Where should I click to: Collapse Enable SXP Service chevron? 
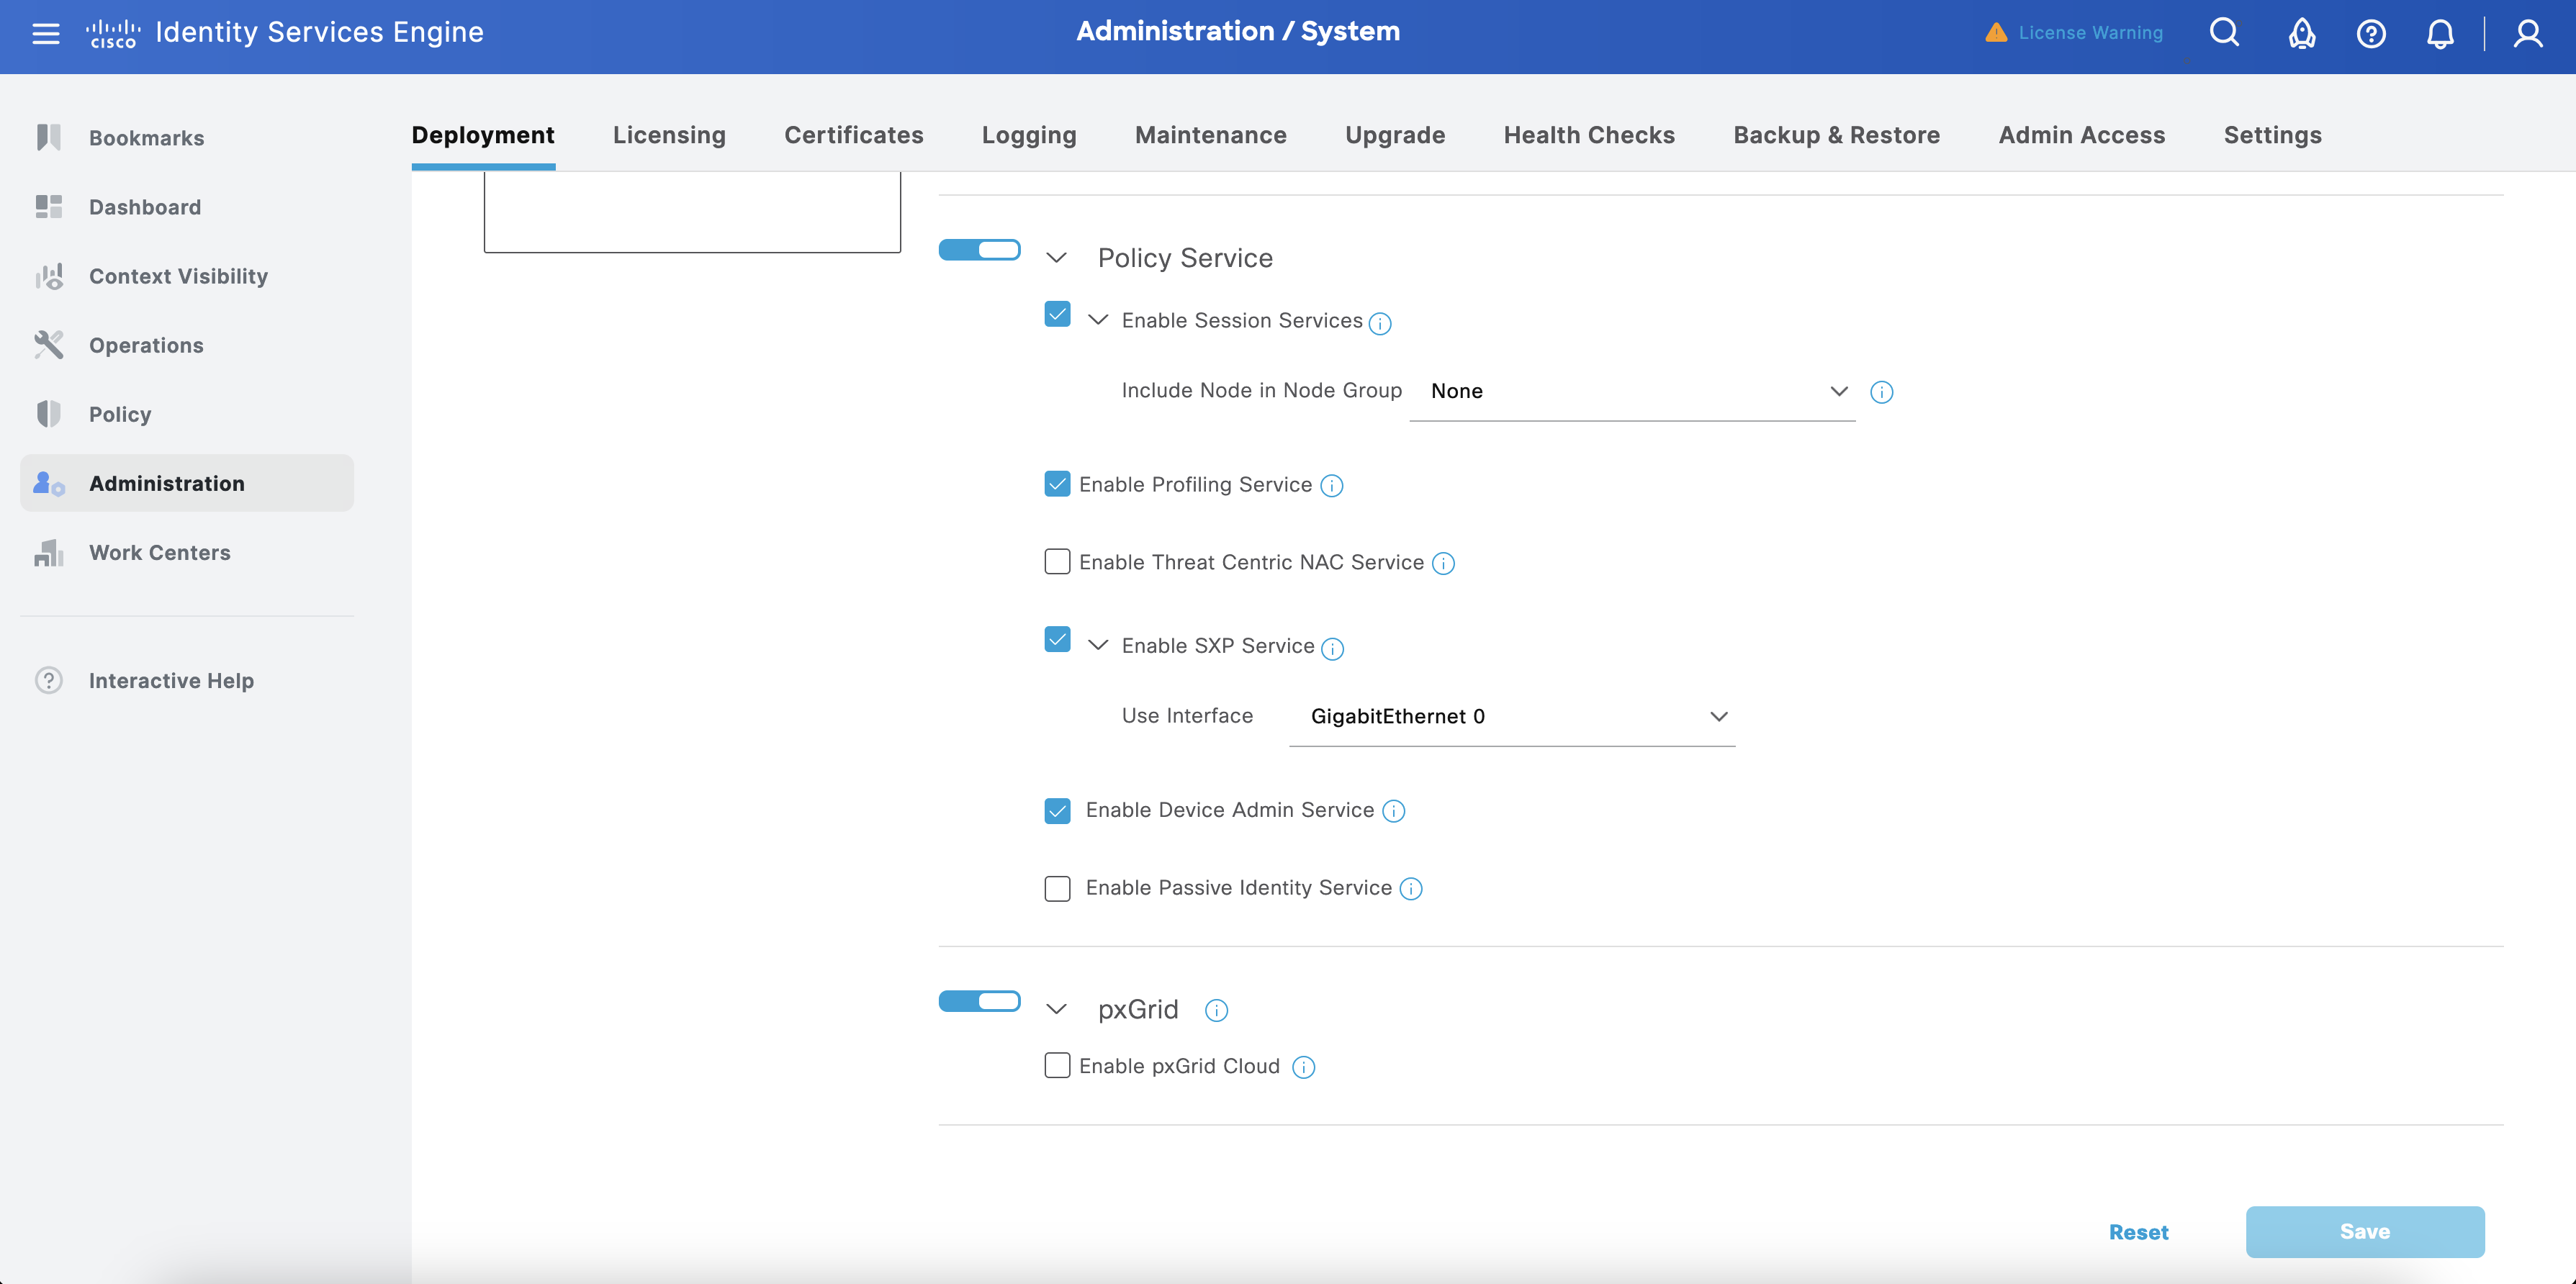[x=1098, y=645]
